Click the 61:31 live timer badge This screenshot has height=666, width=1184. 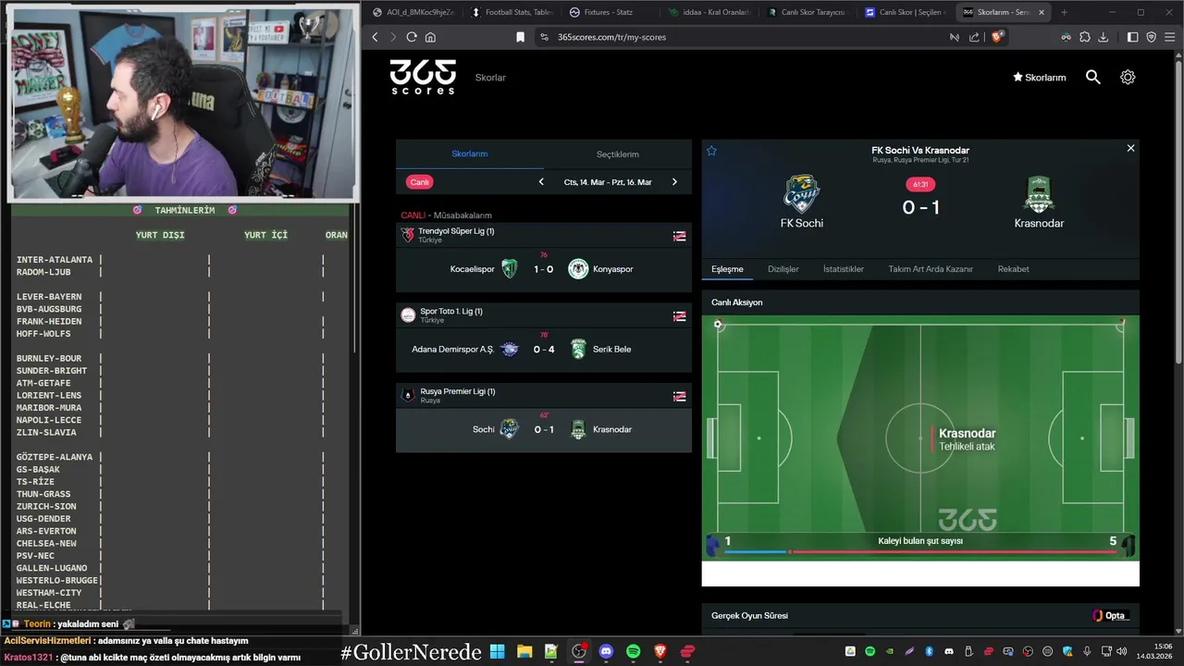tap(920, 184)
